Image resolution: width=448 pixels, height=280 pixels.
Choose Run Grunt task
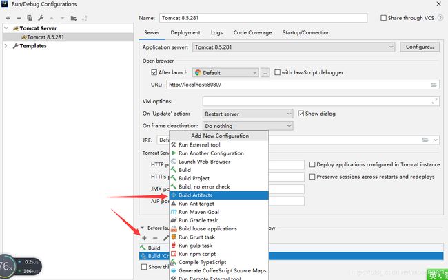click(219, 237)
